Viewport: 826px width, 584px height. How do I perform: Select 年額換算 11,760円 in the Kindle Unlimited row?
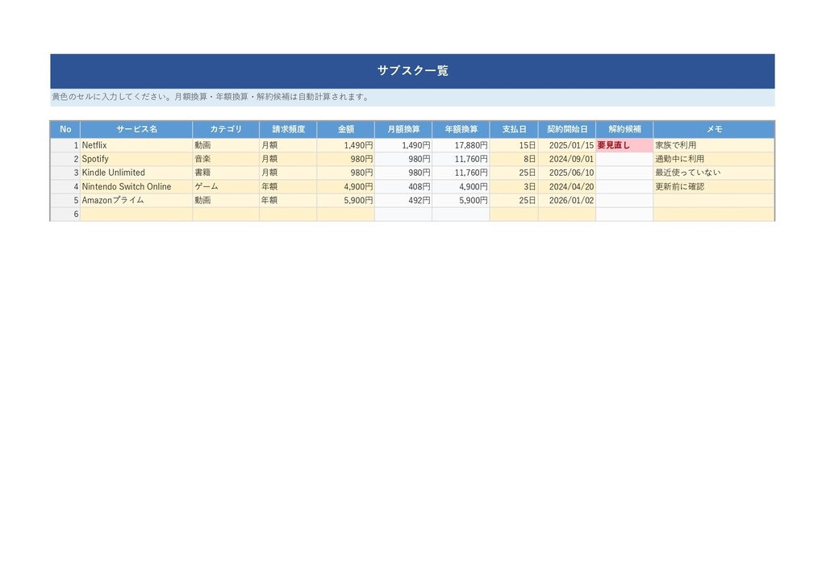pyautogui.click(x=461, y=173)
